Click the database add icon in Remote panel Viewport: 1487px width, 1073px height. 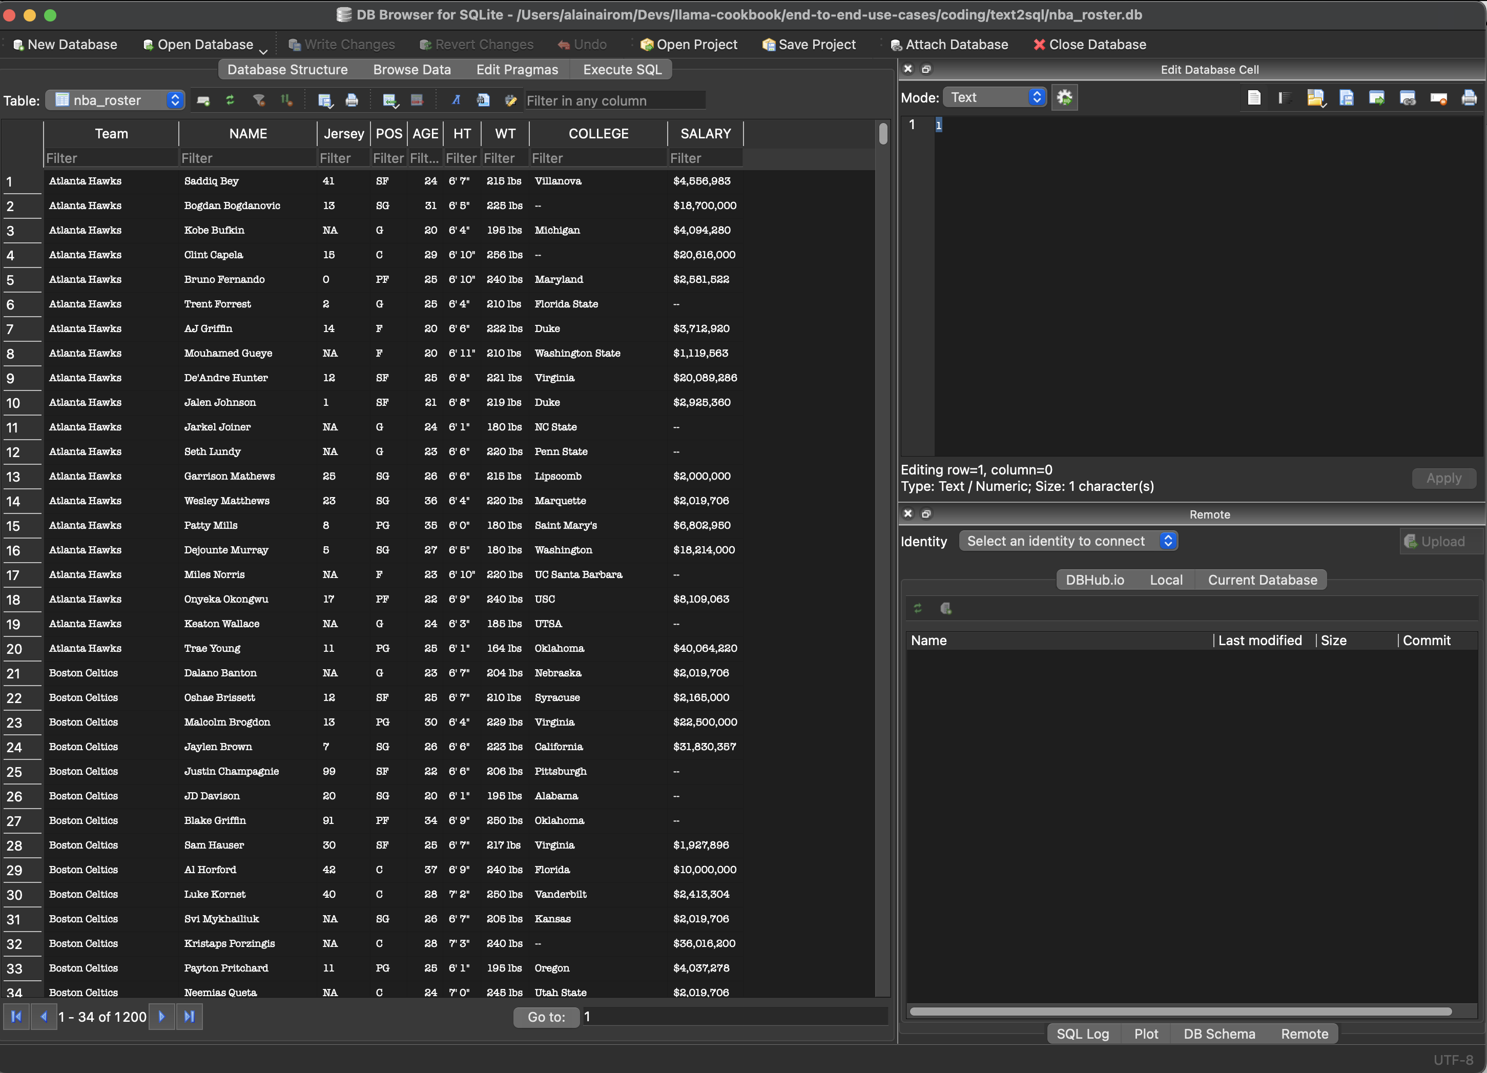coord(946,609)
